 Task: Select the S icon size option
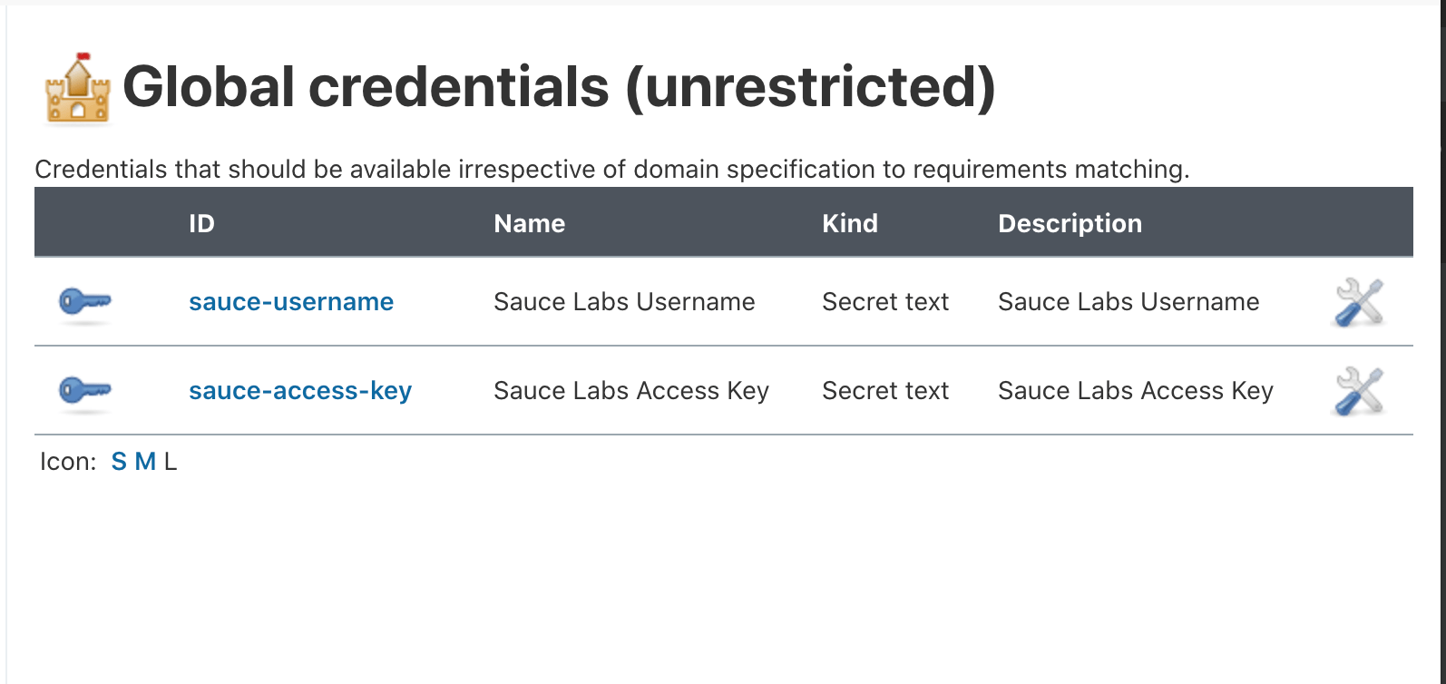pos(118,461)
